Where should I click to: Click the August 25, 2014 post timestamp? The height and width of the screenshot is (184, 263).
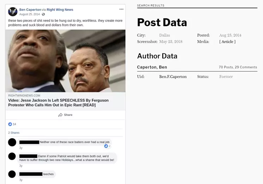coord(30,14)
